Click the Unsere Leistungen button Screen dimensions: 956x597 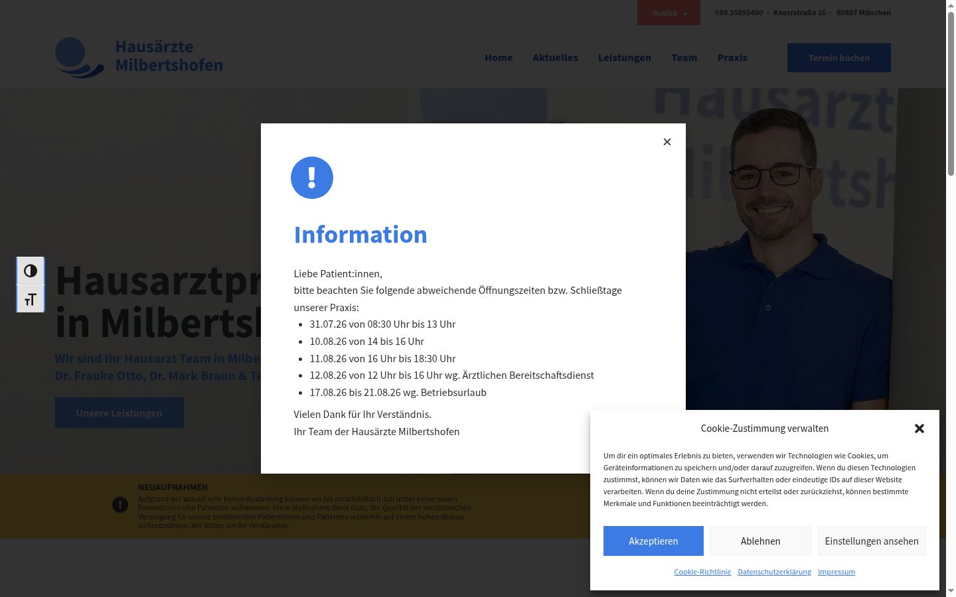119,413
